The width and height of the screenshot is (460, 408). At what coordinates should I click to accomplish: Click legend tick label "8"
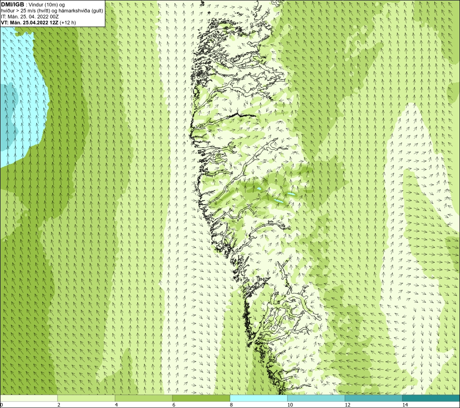pos(231,405)
